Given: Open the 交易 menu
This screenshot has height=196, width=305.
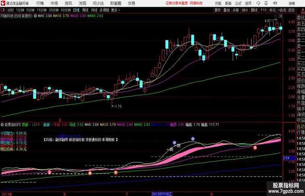Looking at the screenshot, I should coord(131,3).
